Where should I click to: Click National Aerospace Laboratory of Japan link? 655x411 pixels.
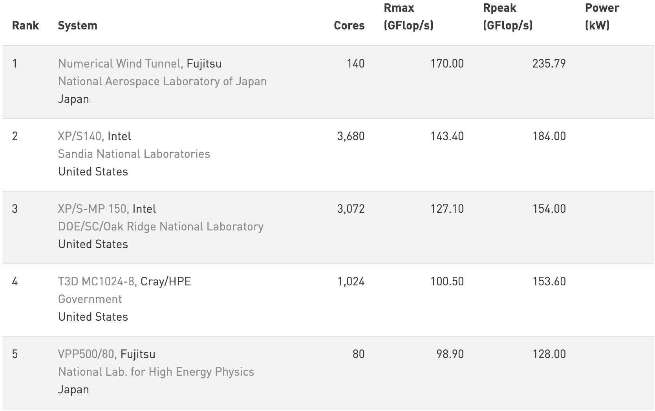pos(162,81)
